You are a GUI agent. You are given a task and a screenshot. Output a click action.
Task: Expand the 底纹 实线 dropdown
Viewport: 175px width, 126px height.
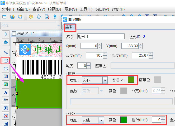(x=101, y=91)
